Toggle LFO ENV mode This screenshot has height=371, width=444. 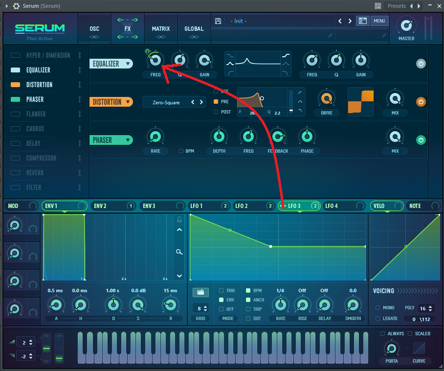(221, 300)
